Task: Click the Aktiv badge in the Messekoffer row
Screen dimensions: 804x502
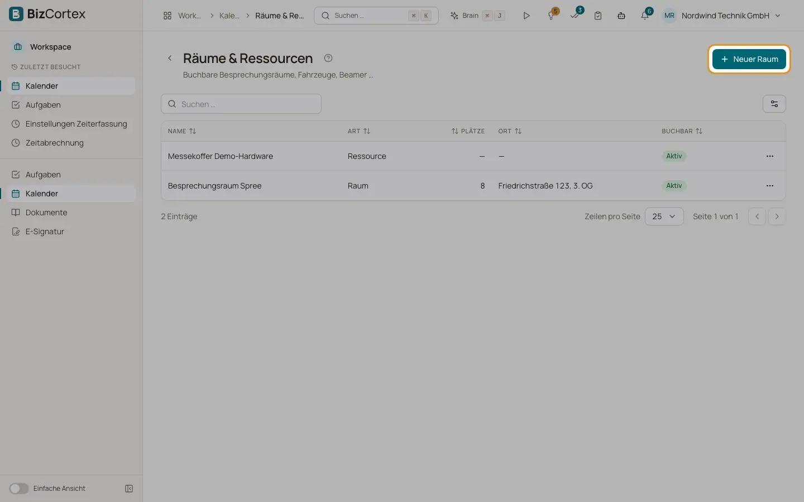Action: [674, 156]
